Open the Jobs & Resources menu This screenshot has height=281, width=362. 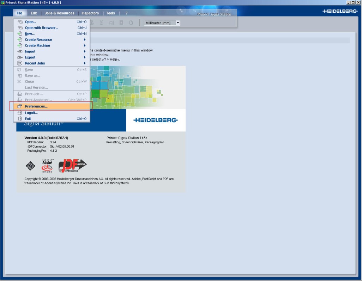click(59, 13)
